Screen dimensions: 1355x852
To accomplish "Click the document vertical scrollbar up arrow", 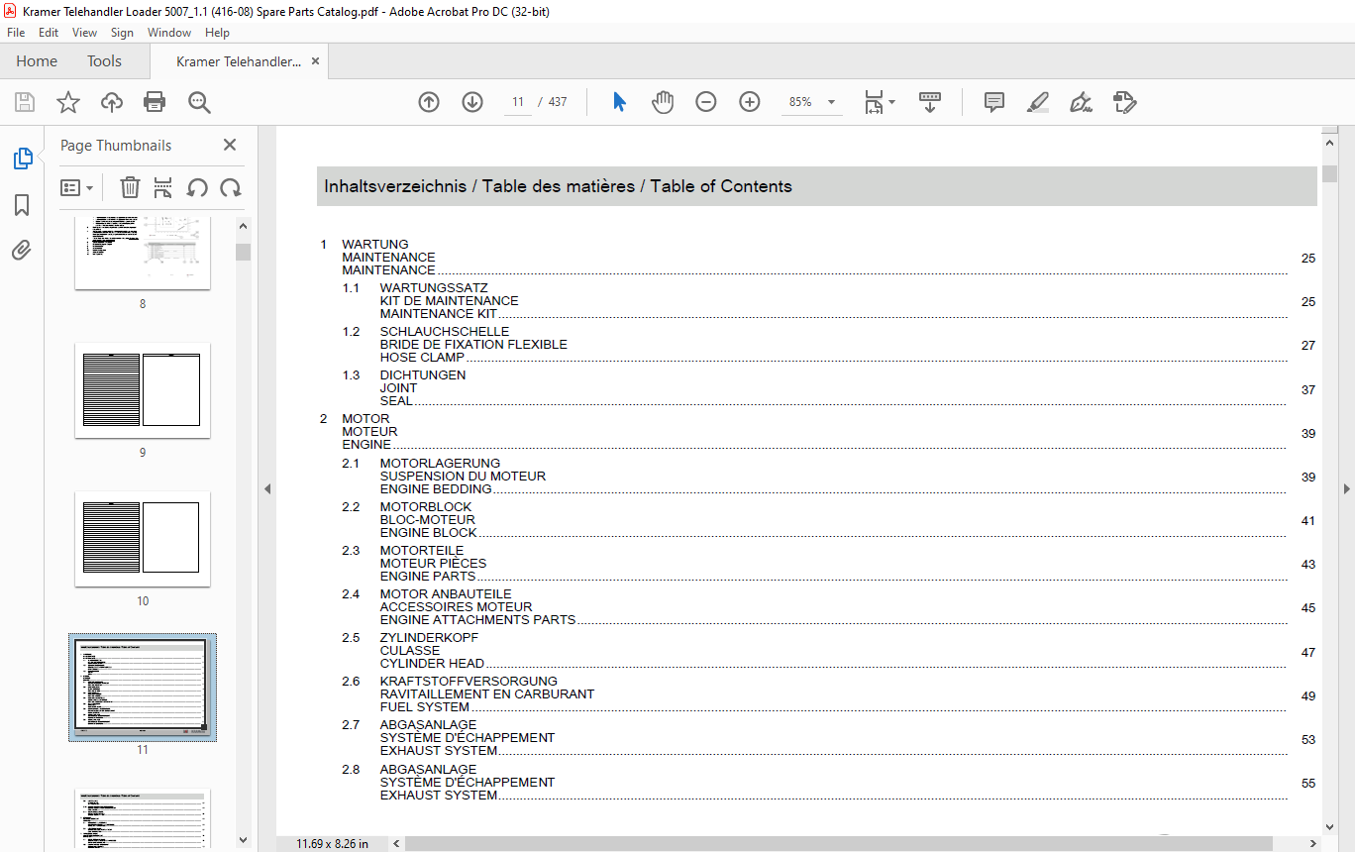I will 1329,146.
